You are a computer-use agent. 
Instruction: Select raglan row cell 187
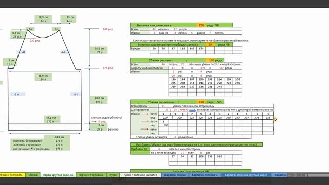click(x=192, y=79)
